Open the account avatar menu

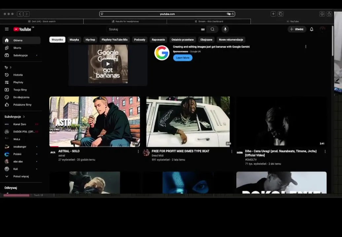(x=323, y=29)
